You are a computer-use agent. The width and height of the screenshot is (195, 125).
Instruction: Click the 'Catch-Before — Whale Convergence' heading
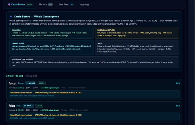tap(36, 17)
